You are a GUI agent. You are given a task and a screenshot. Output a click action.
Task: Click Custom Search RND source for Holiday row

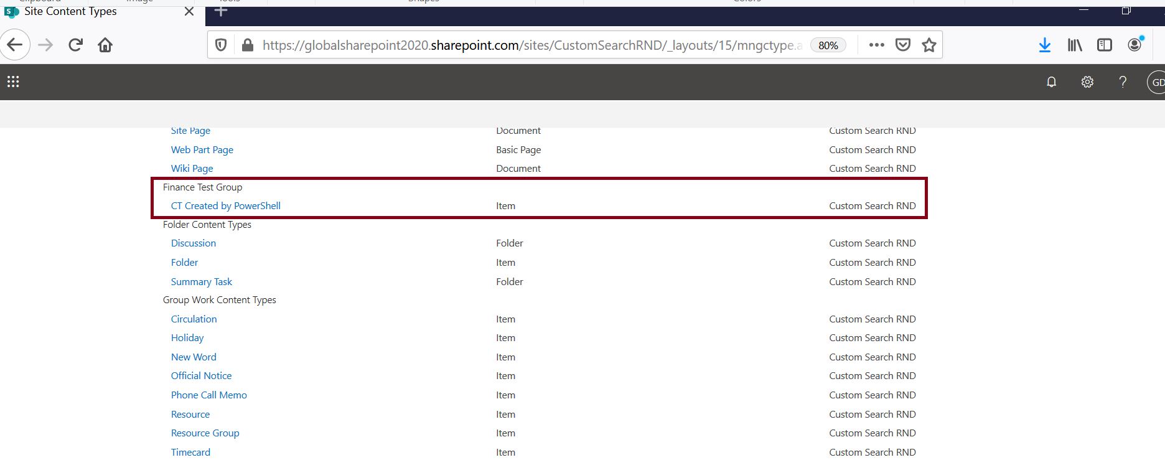coord(873,337)
